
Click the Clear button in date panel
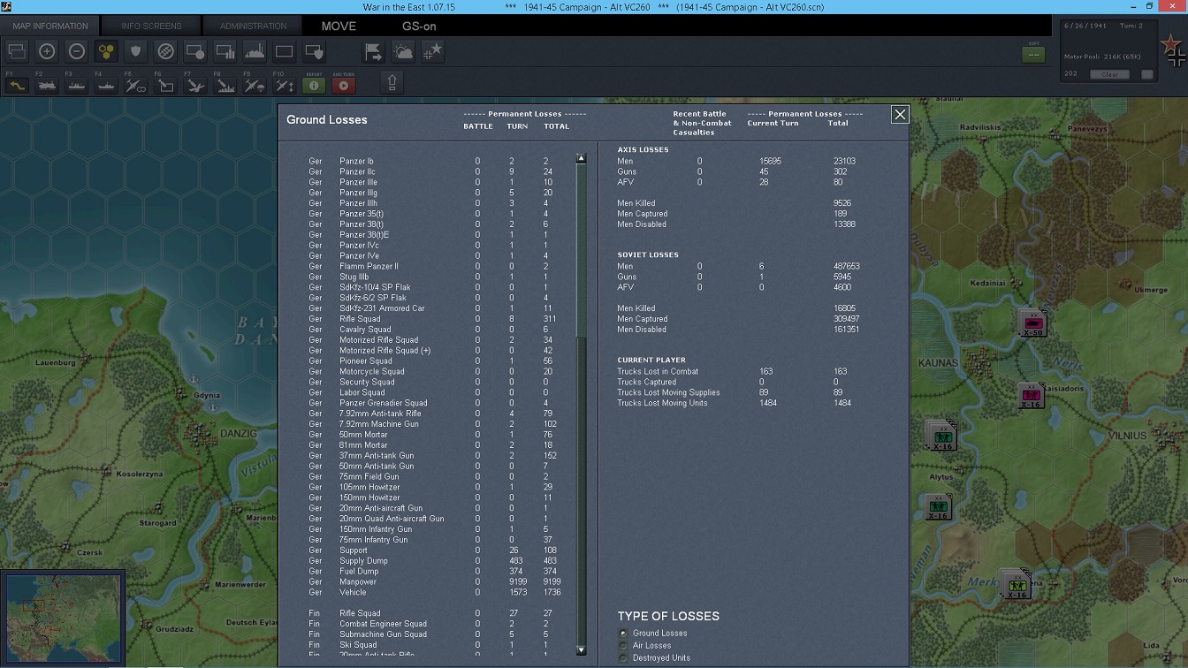1110,74
